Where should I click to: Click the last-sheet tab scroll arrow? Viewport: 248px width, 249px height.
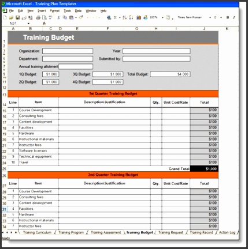(16, 232)
